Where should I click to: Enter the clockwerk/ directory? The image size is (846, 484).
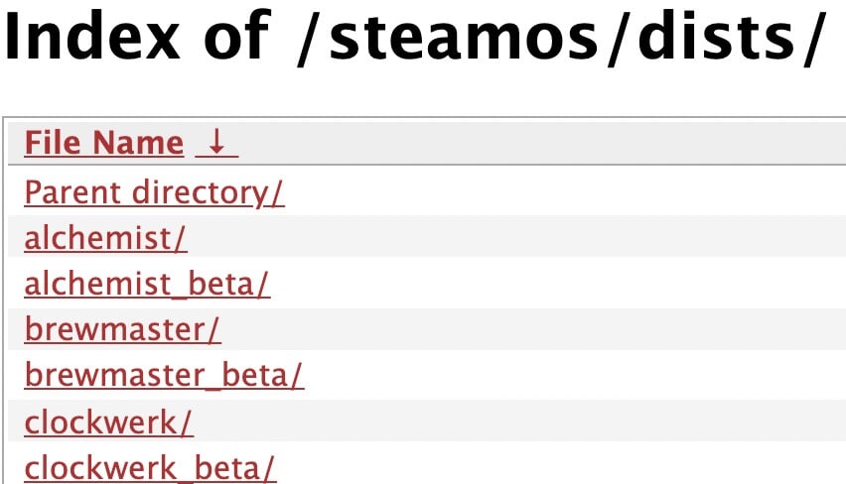tap(108, 423)
